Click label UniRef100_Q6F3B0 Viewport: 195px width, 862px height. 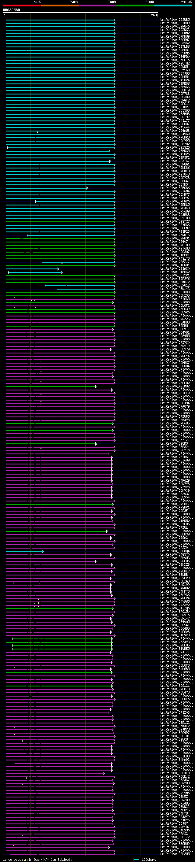tap(175, 97)
